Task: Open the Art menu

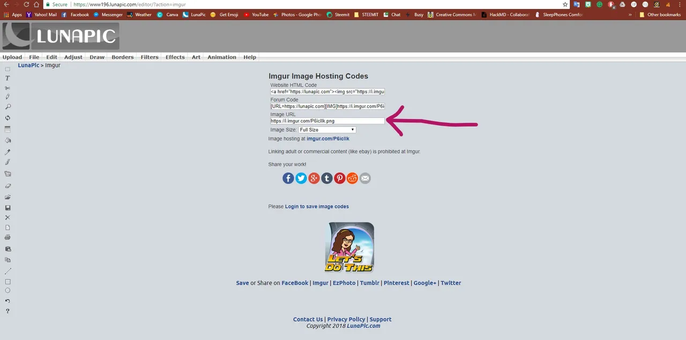Action: 196,57
